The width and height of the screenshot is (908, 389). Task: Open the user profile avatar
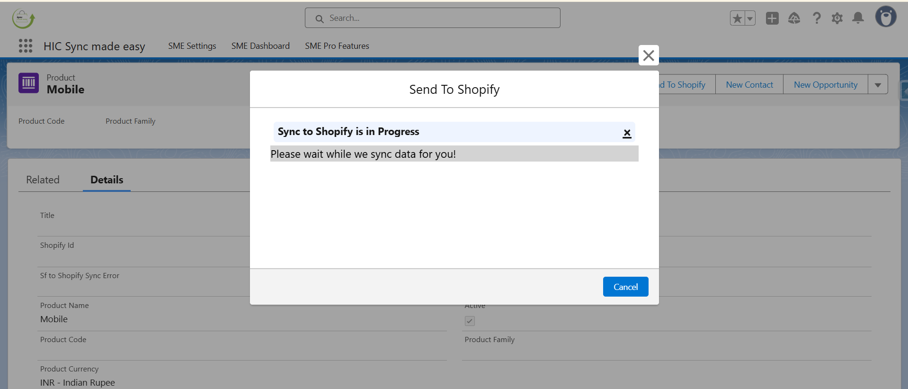click(885, 17)
